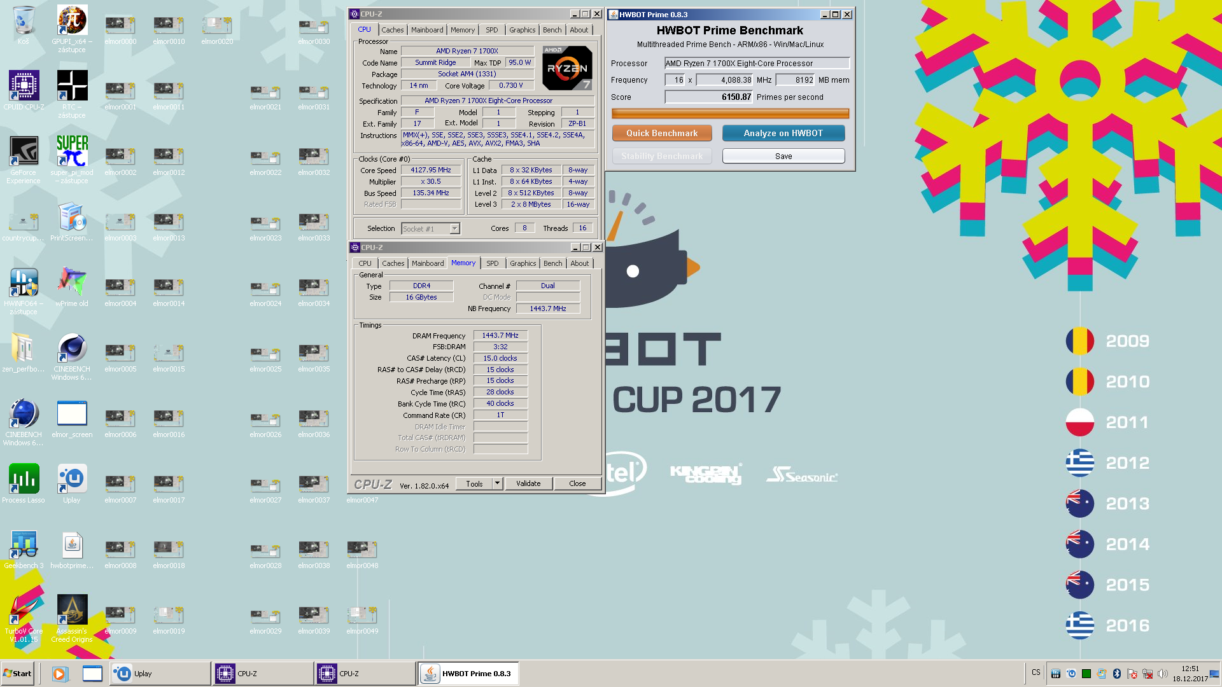Open the Recycle Bin (Koš) desktop icon
1222x687 pixels.
(24, 25)
